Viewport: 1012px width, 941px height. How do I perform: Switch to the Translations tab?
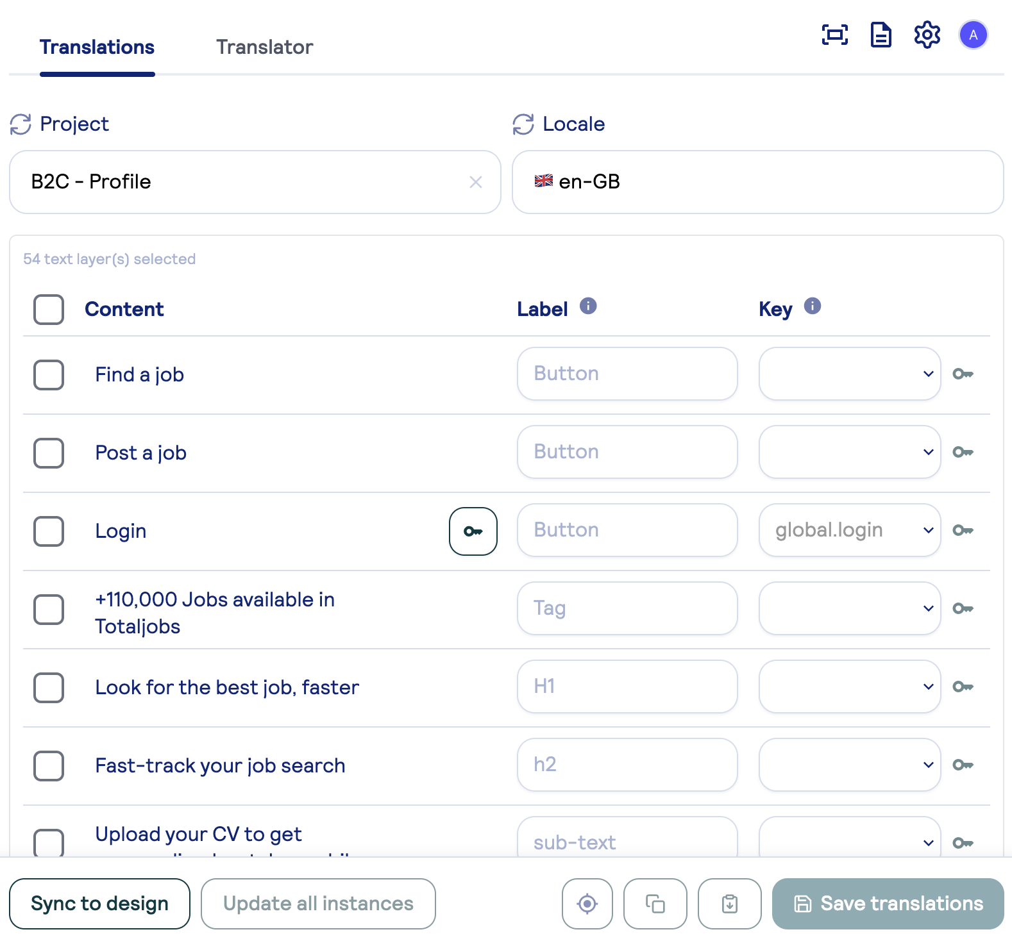click(x=97, y=47)
